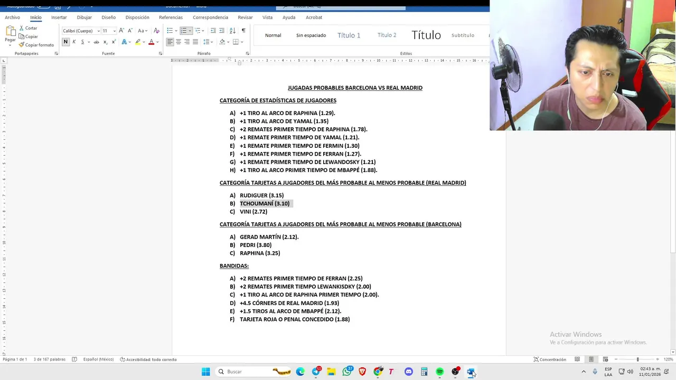Click the paragraph shading paint bucket

222,42
